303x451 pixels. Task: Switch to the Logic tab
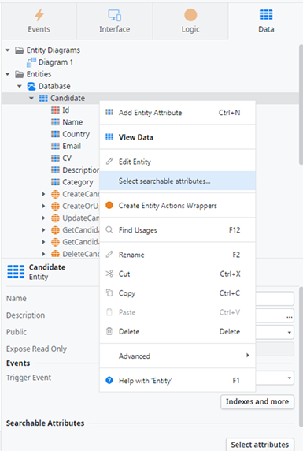190,21
